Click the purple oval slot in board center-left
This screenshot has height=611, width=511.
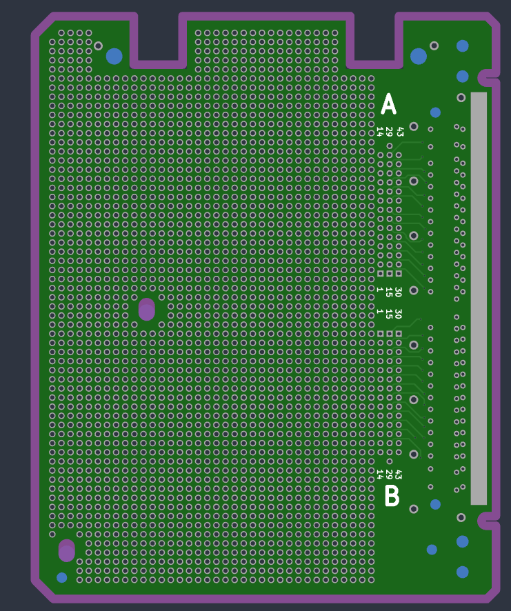(147, 310)
